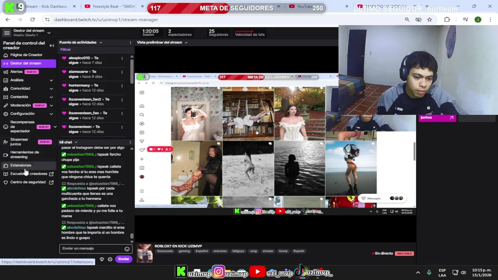Reload the browser page

coord(32,19)
